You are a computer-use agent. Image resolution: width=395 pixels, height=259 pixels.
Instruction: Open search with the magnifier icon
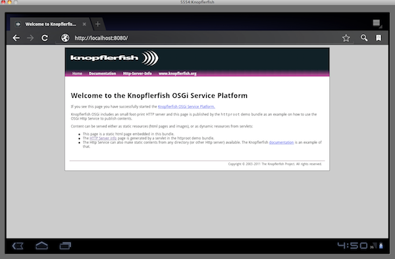tap(364, 38)
